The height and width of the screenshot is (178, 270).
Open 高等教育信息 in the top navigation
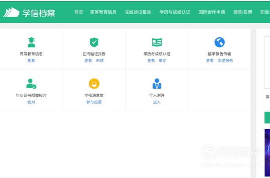tap(103, 12)
